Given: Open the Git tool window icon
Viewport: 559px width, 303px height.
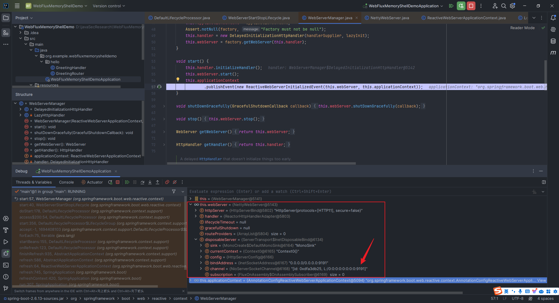Looking at the screenshot, I should point(6,288).
